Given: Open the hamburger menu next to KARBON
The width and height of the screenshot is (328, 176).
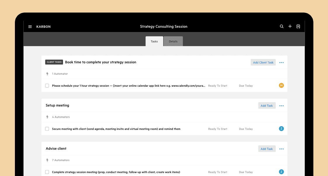Looking at the screenshot, I should [x=30, y=27].
